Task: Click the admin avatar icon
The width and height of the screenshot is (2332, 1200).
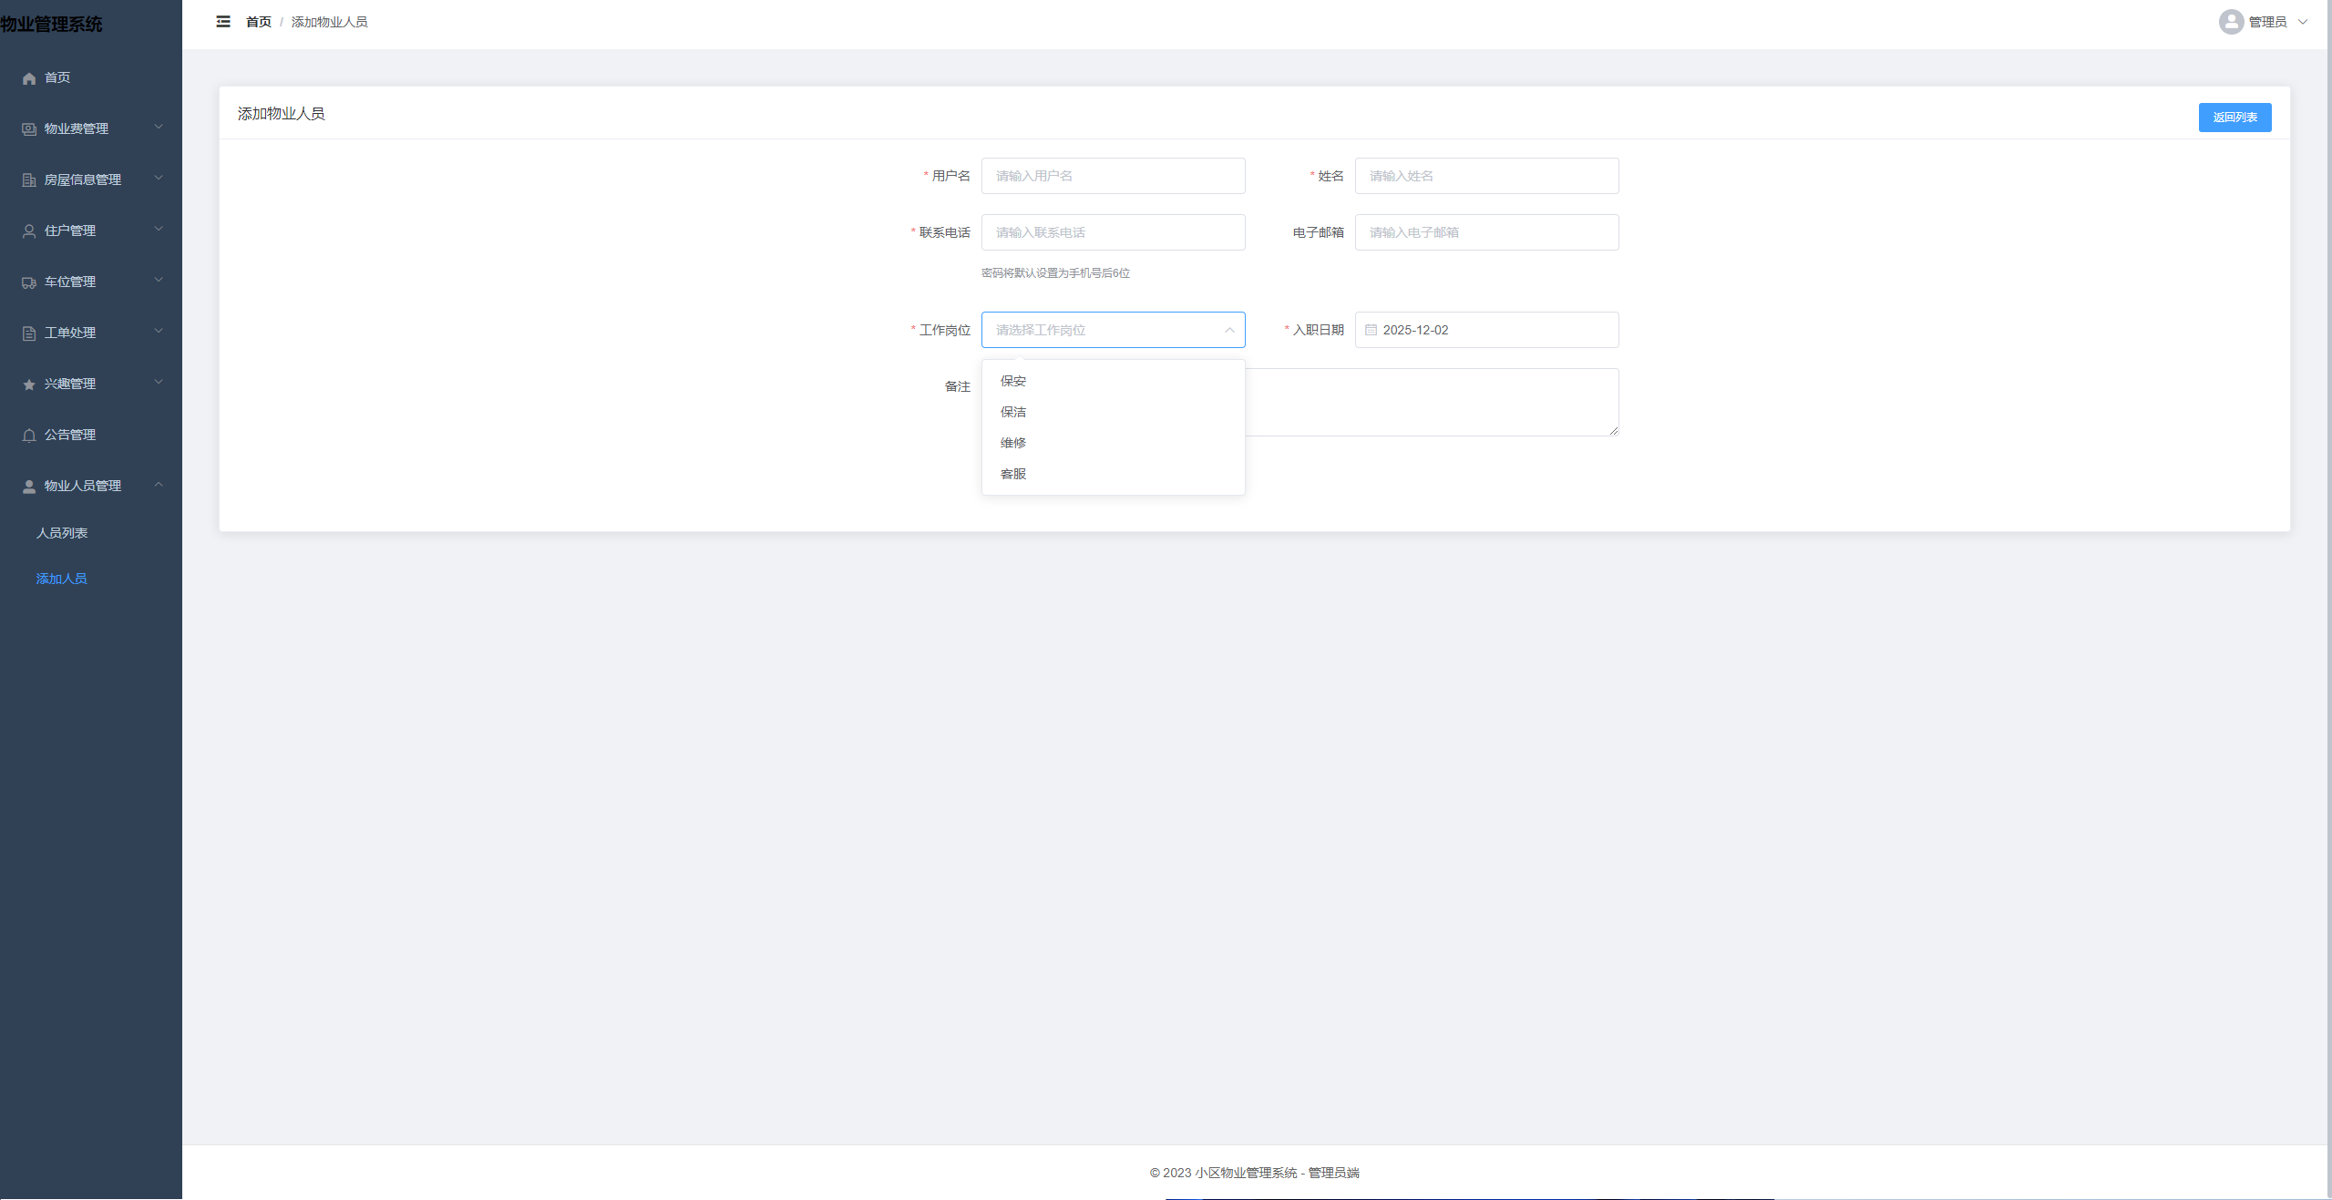Action: click(2231, 22)
